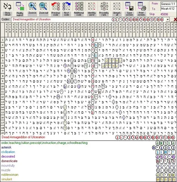Select the 'asterisk' term entry

tap(6, 147)
